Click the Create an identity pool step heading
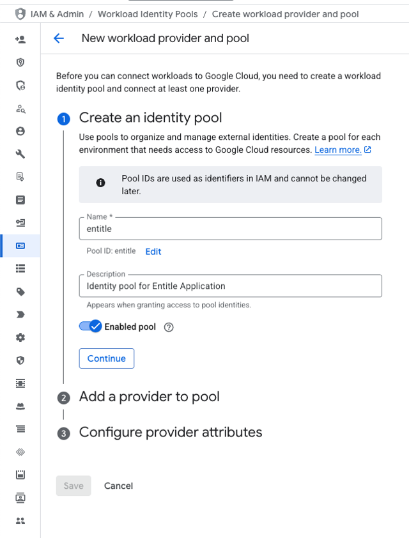 [x=150, y=118]
